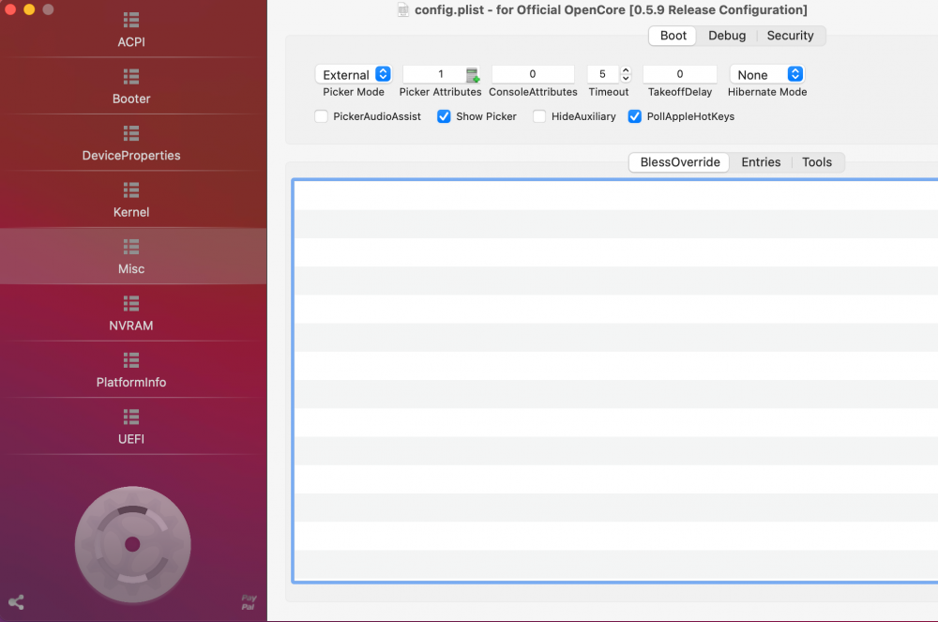Screen dimensions: 938x622
Task: Switch to the Debug tab
Action: [727, 36]
